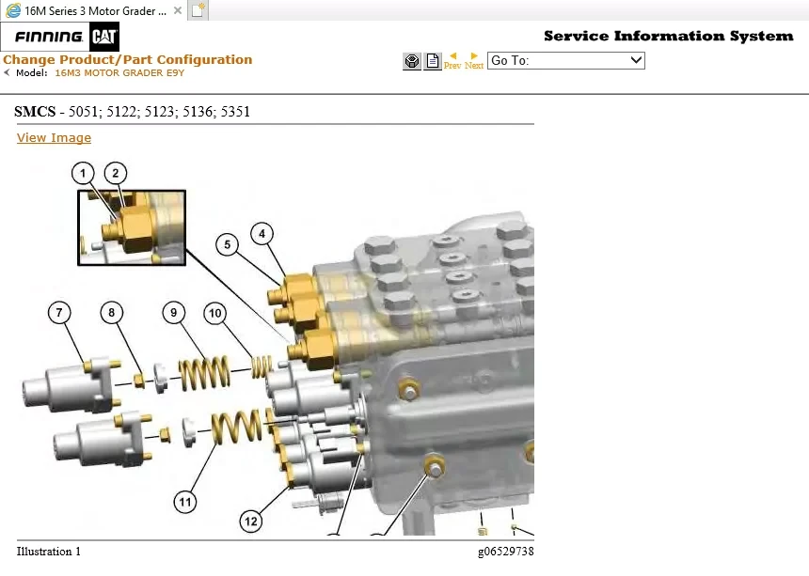Screen dimensions: 809x576
Task: Close the 16M Series 3 Motor Grader tab
Action: (178, 10)
